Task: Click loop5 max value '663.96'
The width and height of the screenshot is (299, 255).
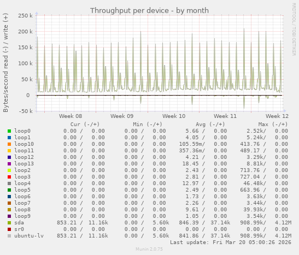Action: pos(250,190)
